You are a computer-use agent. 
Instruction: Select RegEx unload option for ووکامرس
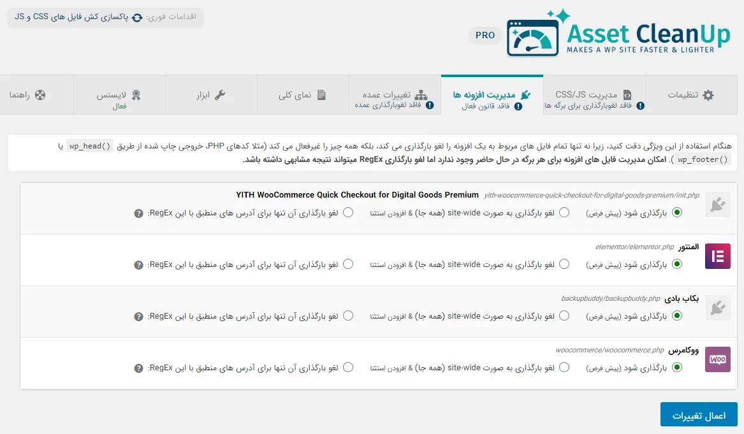point(348,368)
